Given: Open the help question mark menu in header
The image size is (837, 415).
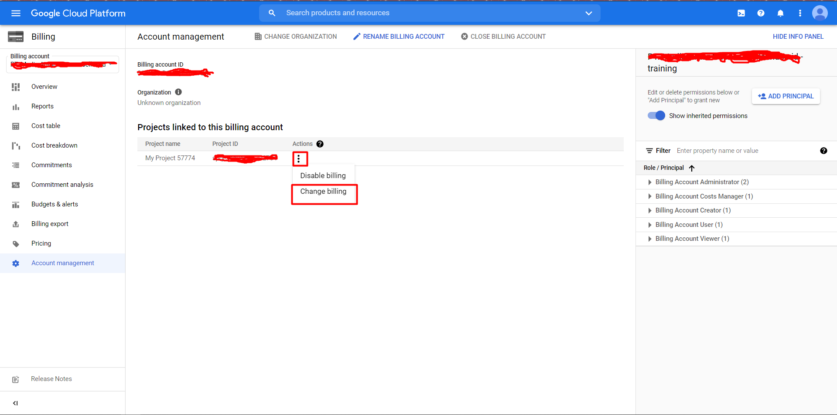Looking at the screenshot, I should (x=761, y=13).
